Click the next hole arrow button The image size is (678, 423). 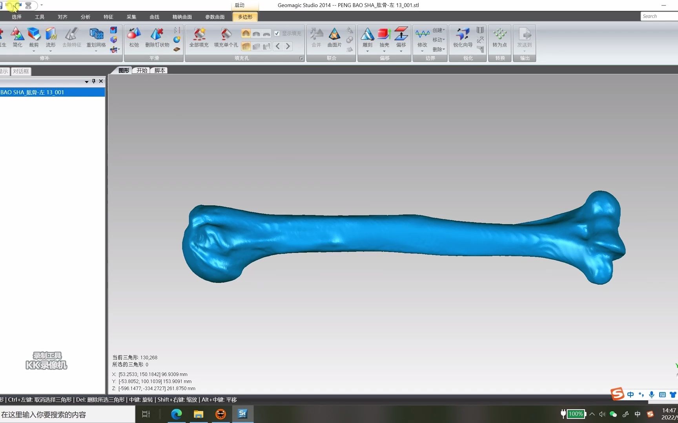click(288, 46)
